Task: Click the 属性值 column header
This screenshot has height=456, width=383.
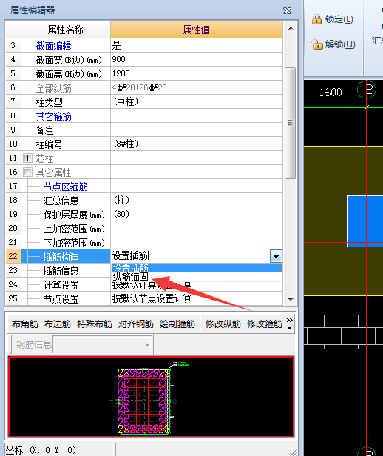Action: 196,30
